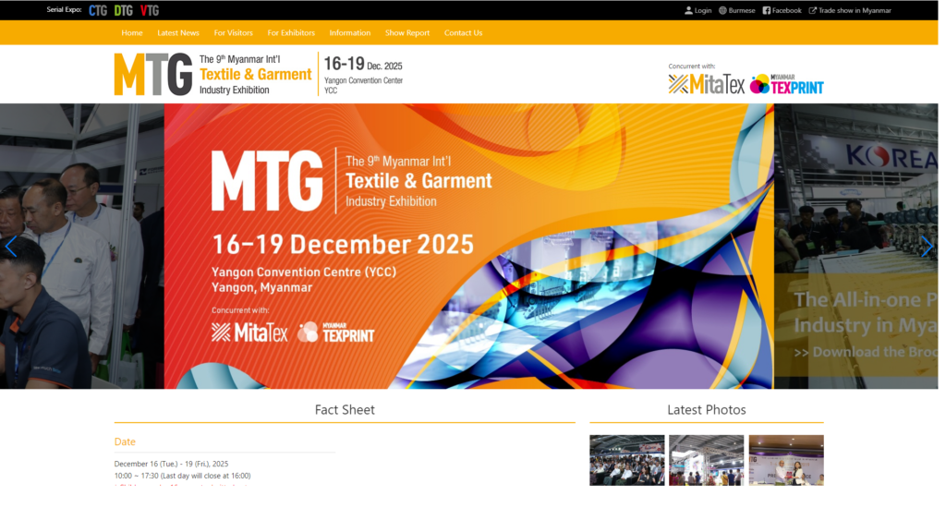Screen dimensions: 946x532
Task: Open the CTG serial expo logo
Action: [x=98, y=10]
